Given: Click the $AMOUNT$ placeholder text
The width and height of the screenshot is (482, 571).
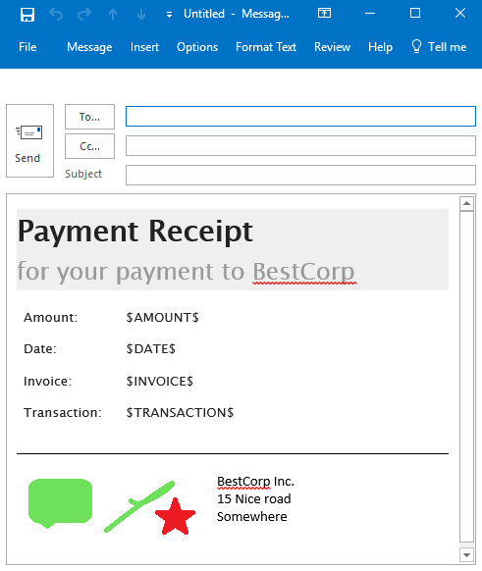Looking at the screenshot, I should 163,318.
